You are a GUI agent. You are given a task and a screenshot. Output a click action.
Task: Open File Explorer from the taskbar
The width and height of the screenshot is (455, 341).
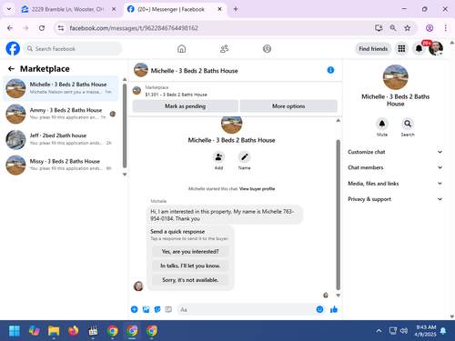[x=54, y=331]
